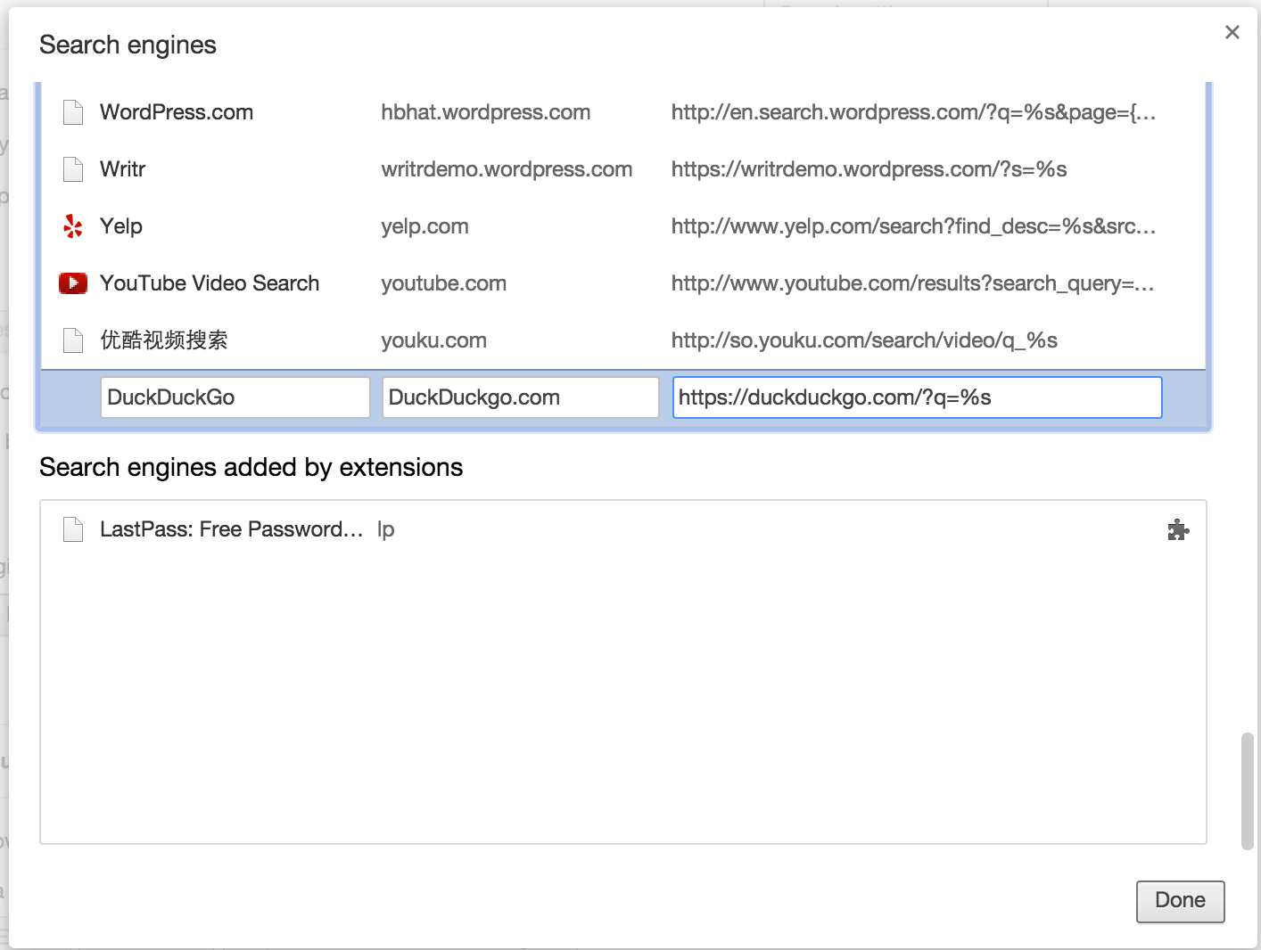Click the writrdemo.wordpress.com/?s=%s URL

coord(870,169)
